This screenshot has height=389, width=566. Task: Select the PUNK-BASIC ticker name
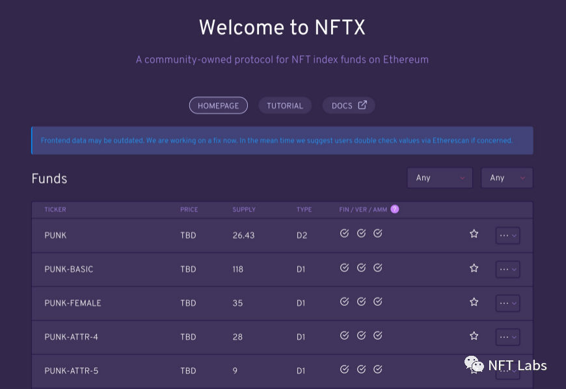68,269
